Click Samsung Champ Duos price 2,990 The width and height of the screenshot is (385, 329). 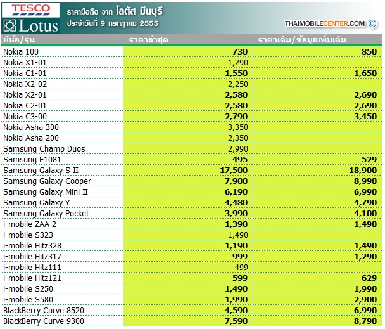pyautogui.click(x=238, y=149)
